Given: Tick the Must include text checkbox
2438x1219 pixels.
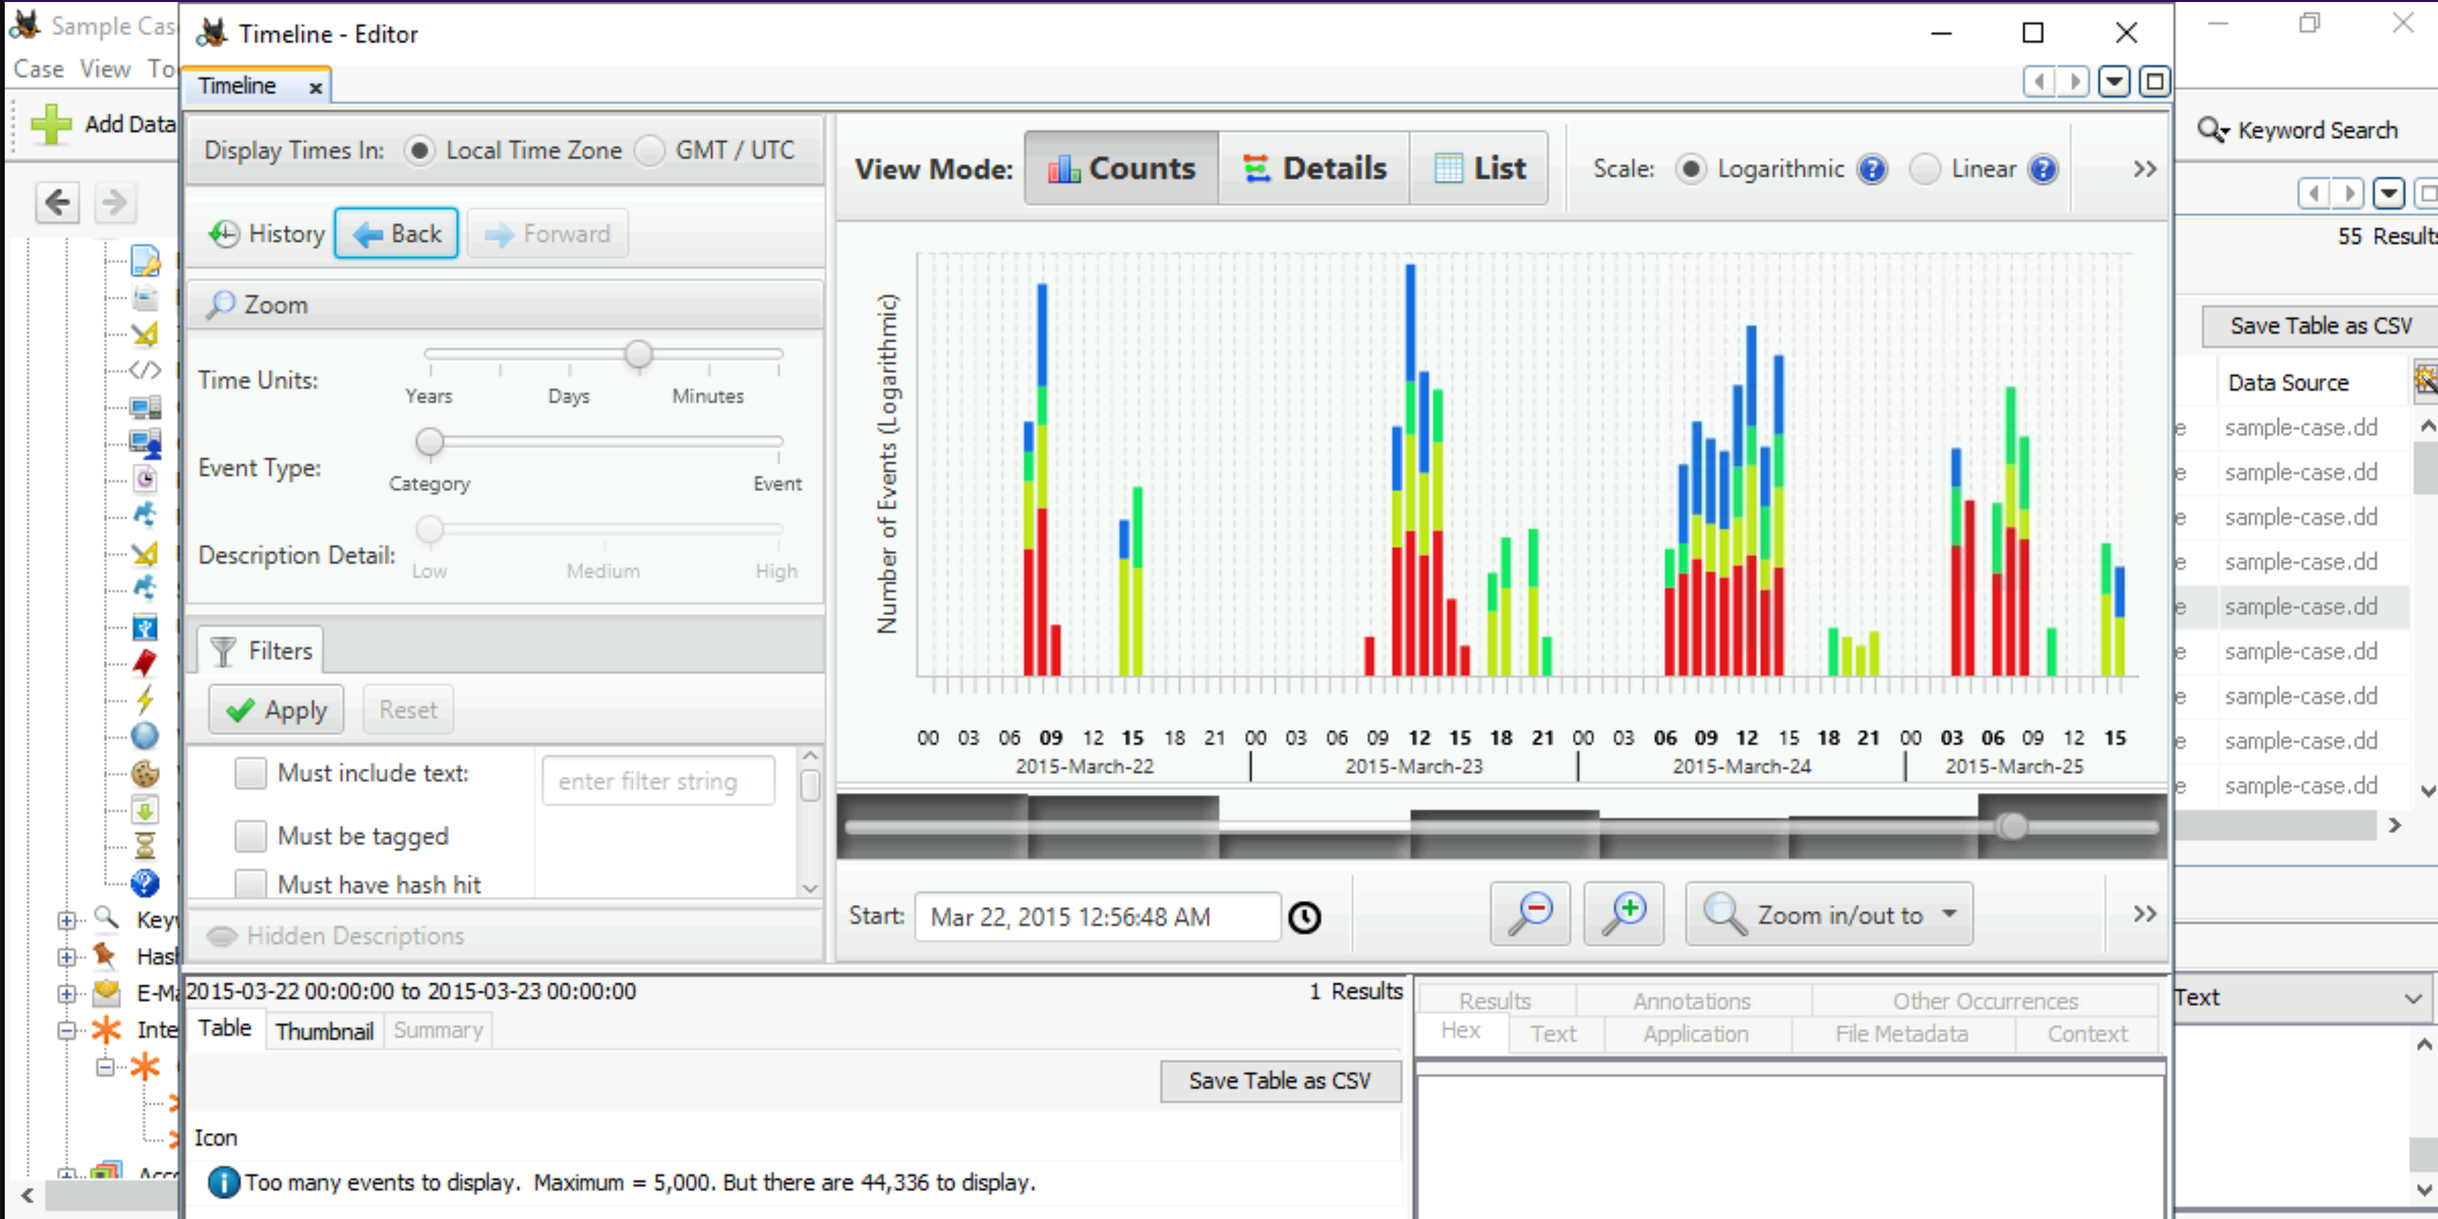Looking at the screenshot, I should click(x=251, y=773).
